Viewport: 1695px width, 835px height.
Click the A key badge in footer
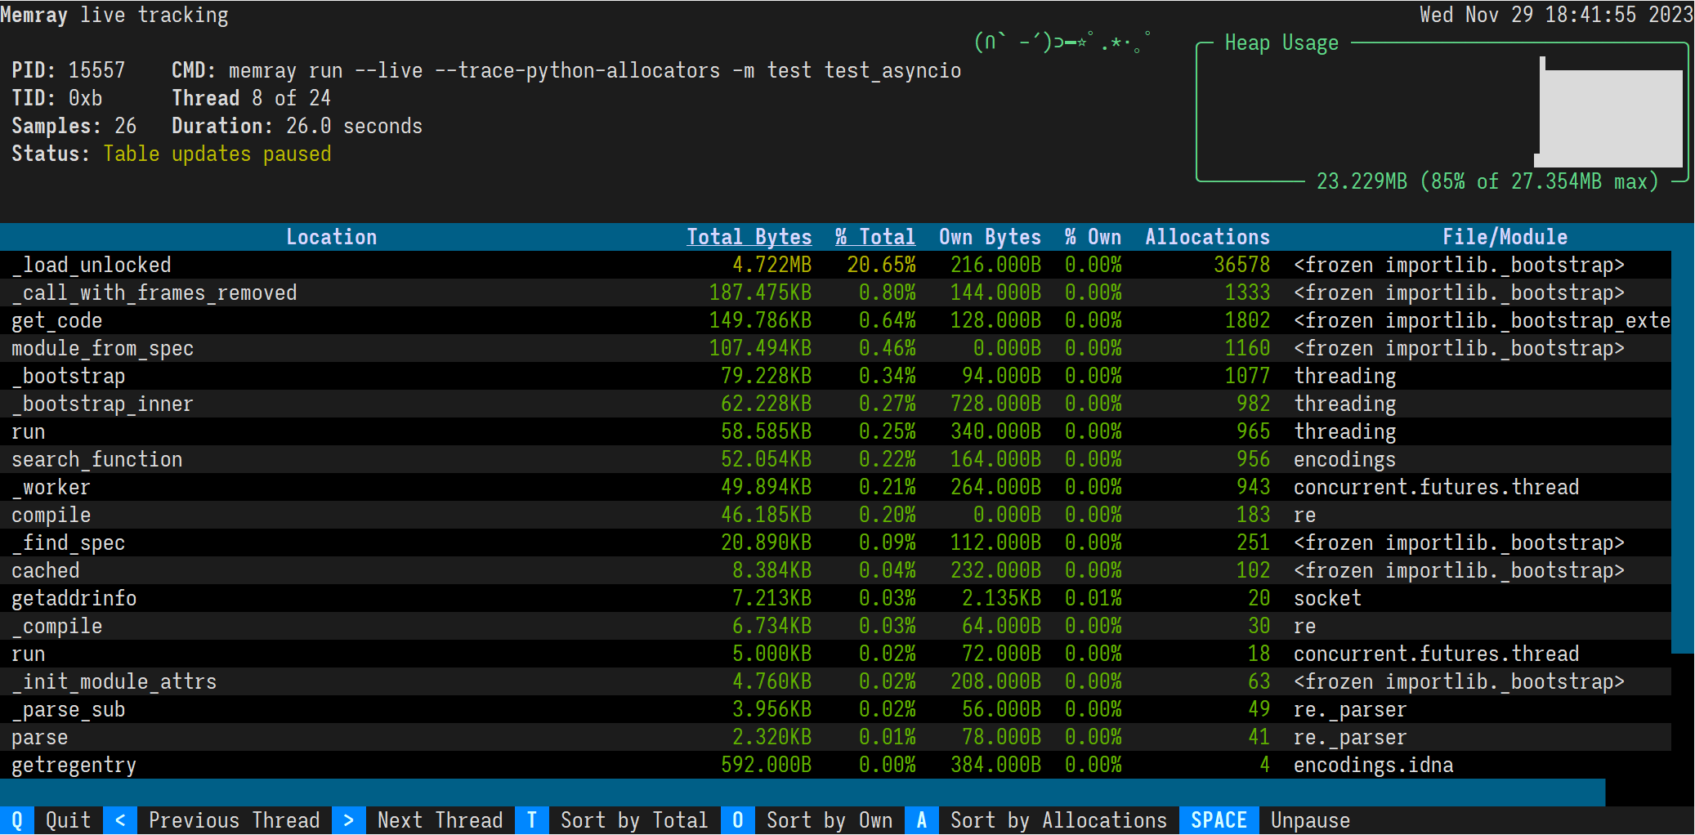[x=921, y=820]
